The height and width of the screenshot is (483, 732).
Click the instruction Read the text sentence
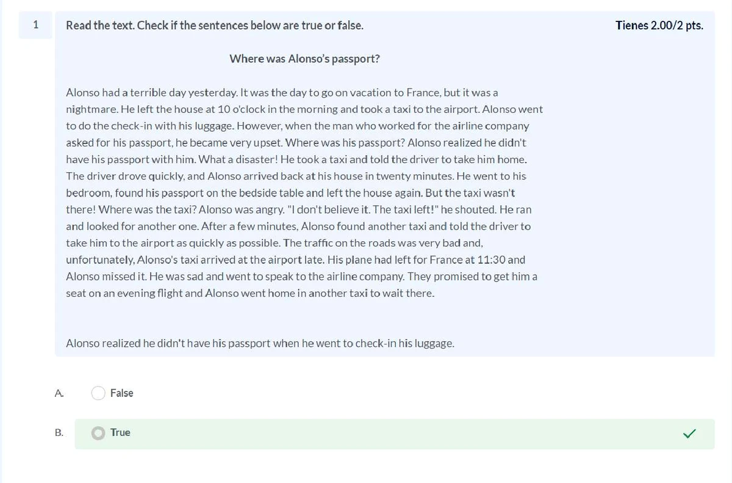(x=215, y=25)
